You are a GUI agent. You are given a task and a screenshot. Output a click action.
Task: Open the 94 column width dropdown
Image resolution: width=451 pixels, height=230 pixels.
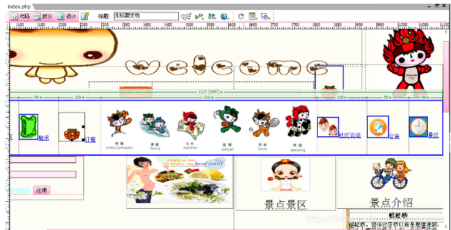point(38,97)
